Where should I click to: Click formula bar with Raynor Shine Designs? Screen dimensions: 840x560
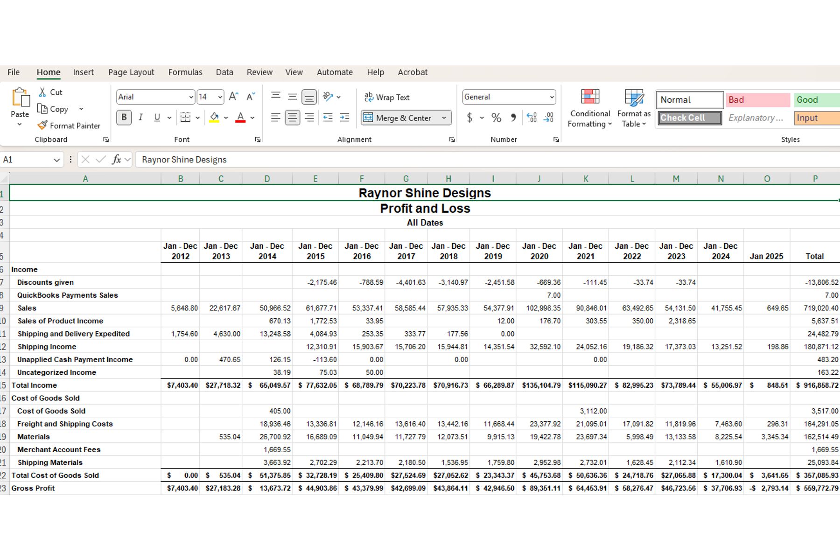click(488, 160)
